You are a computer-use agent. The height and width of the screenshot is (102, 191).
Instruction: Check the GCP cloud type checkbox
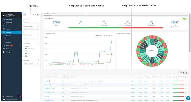24,56
